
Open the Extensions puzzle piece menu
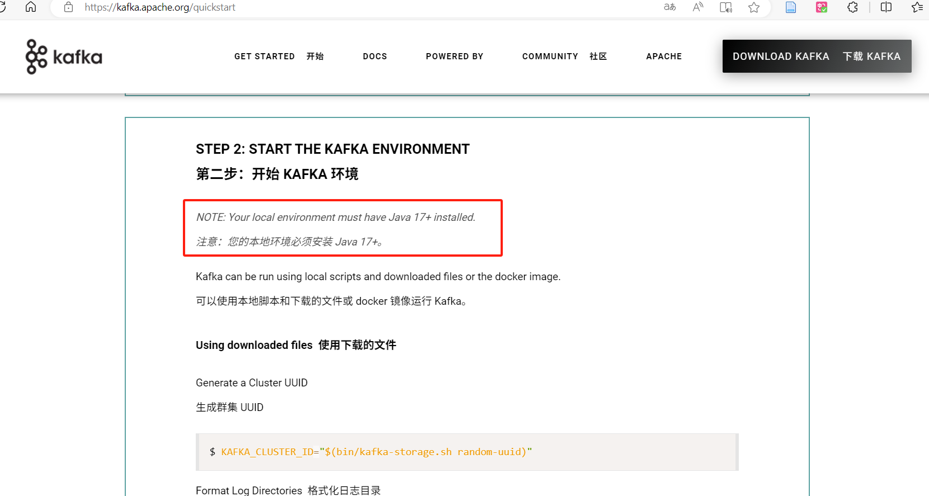click(852, 7)
